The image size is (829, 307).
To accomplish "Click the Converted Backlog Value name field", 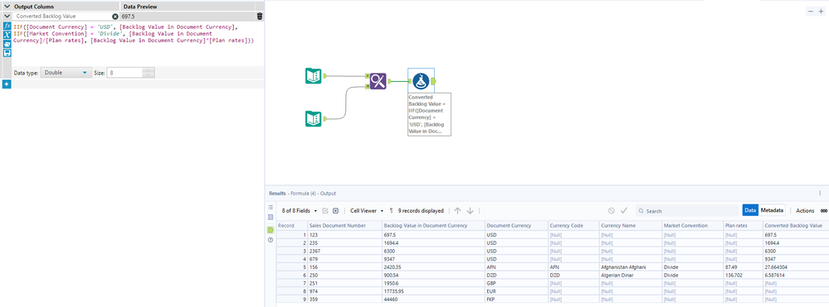I will [x=62, y=17].
